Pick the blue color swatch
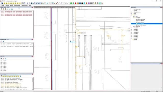 [80, 3]
